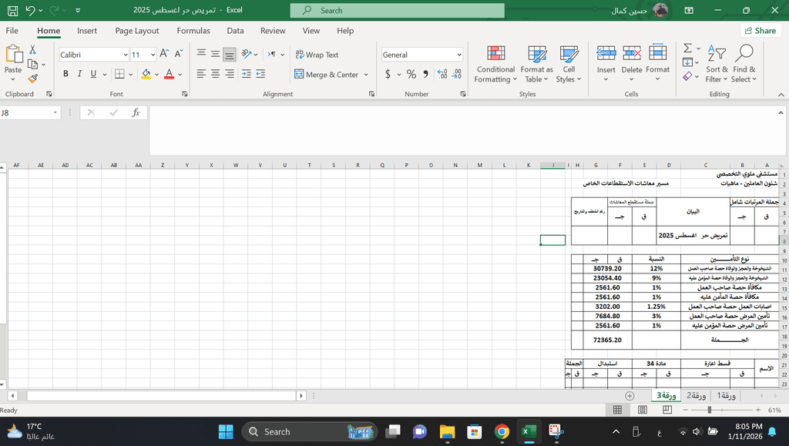Viewport: 789px width, 446px height.
Task: Expand the General number format dropdown
Action: coord(459,55)
